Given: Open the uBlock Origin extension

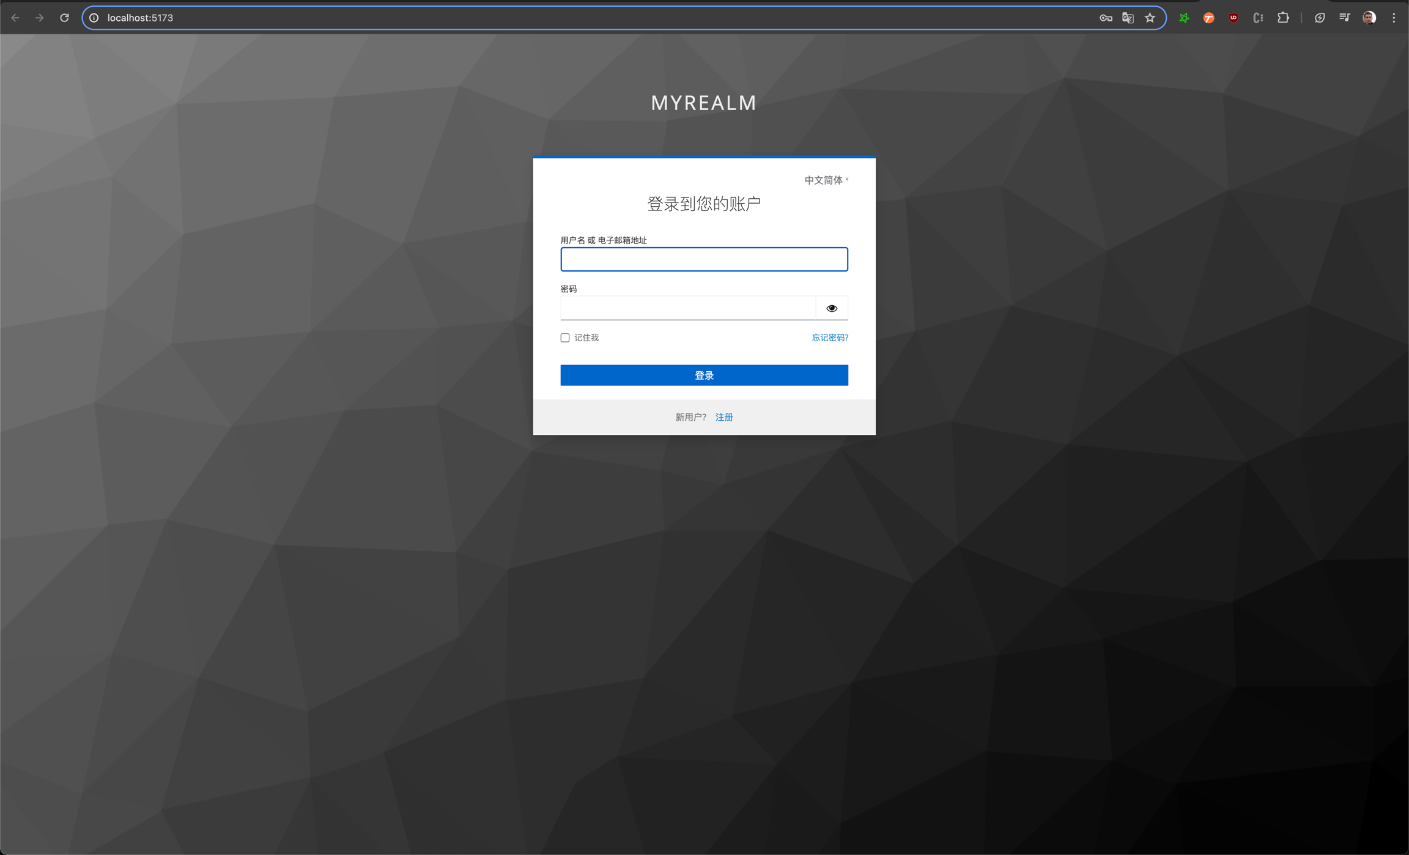Looking at the screenshot, I should coord(1233,18).
